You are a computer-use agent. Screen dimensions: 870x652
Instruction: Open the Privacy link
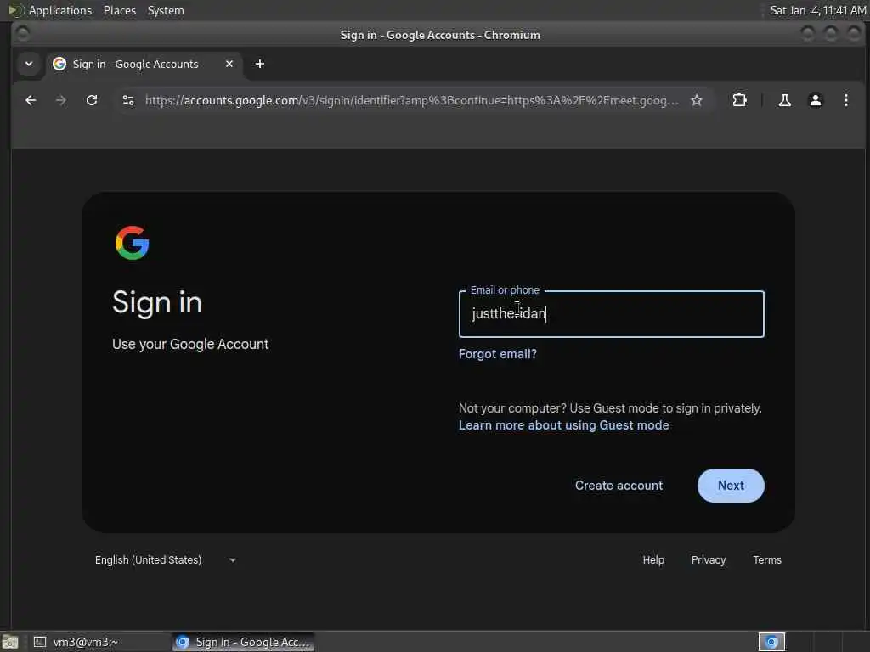tap(708, 560)
